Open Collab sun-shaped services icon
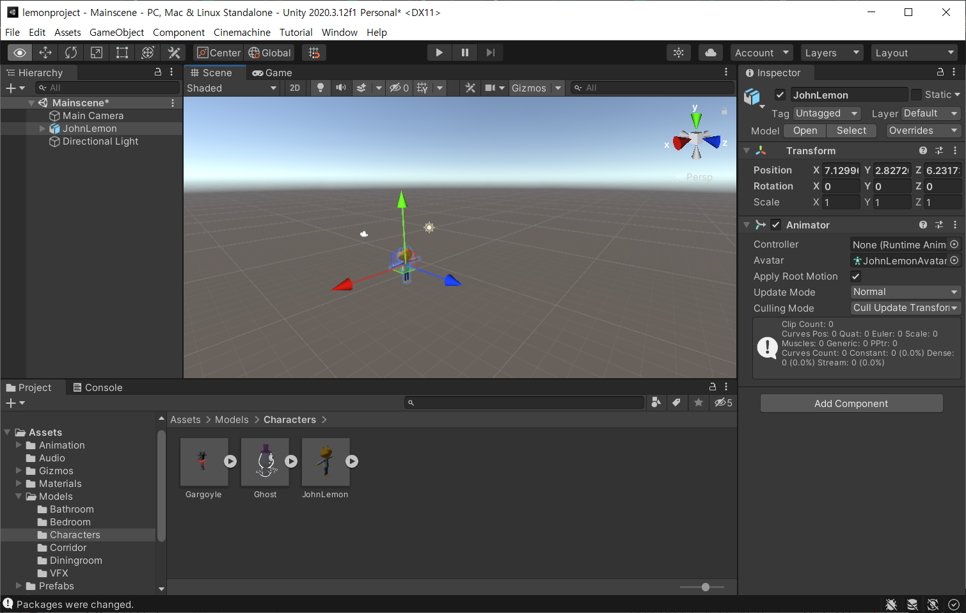This screenshot has width=966, height=613. click(679, 52)
